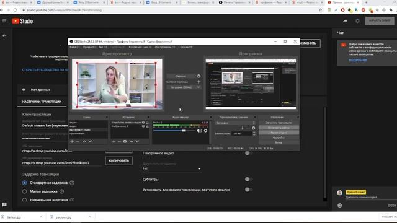Reload the page in the browser
Viewport: 397px width, 223px height.
coord(15,10)
